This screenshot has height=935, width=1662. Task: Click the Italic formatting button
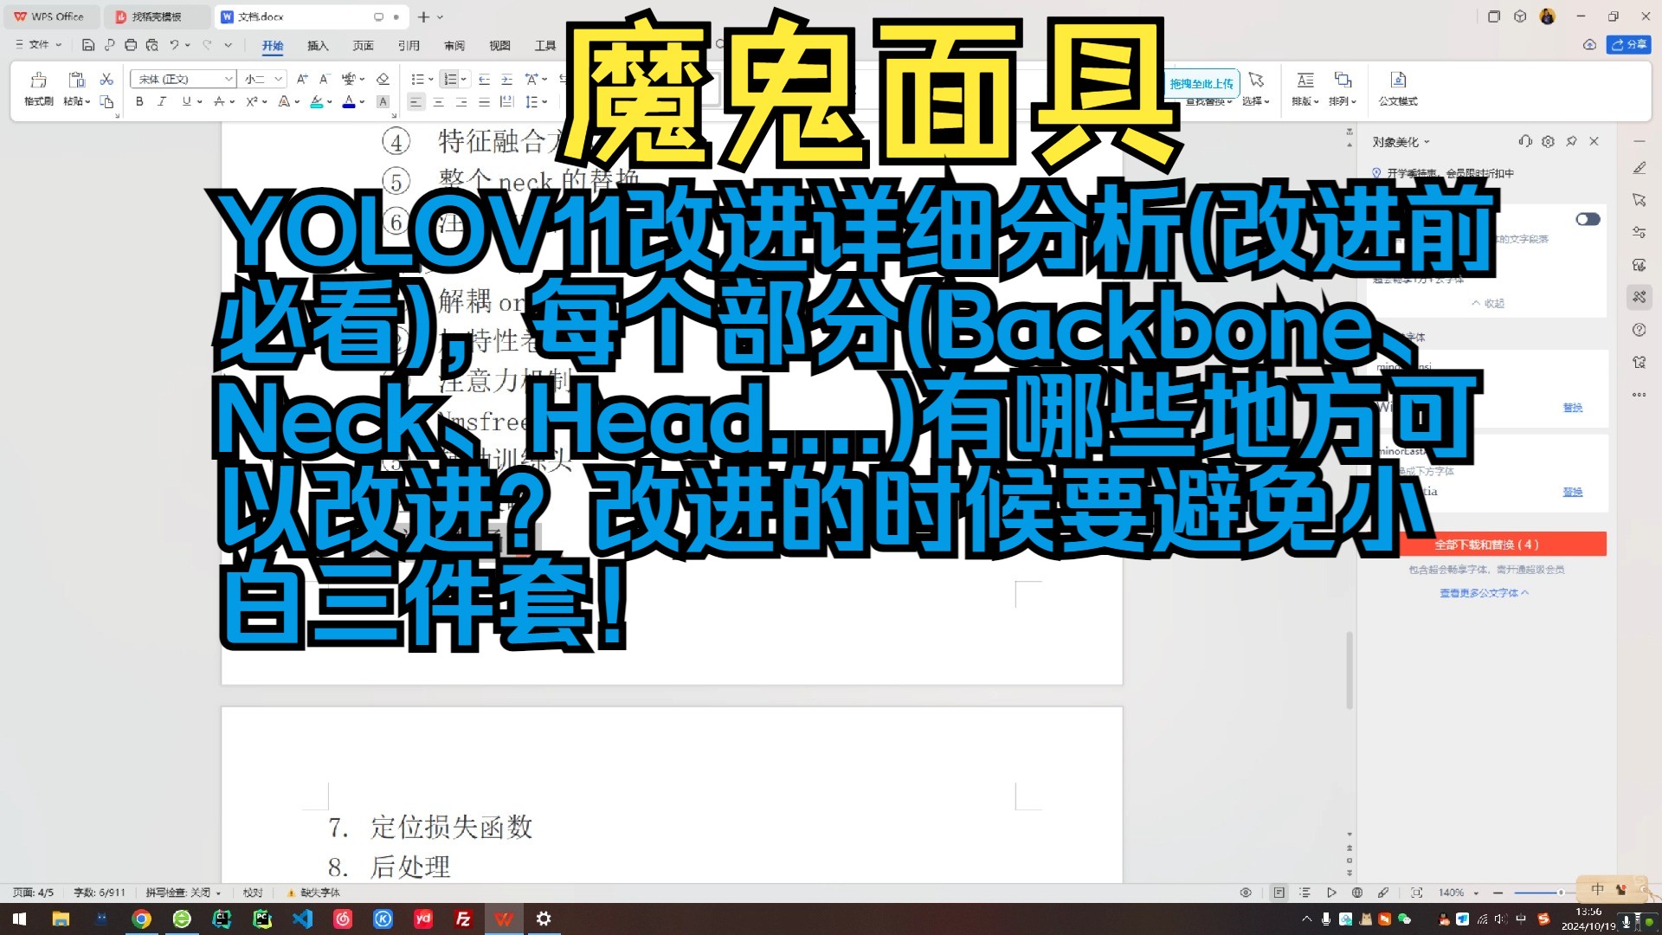point(162,102)
